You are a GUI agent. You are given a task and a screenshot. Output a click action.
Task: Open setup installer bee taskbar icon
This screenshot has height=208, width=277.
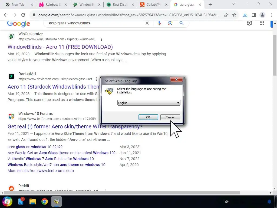[57, 201]
